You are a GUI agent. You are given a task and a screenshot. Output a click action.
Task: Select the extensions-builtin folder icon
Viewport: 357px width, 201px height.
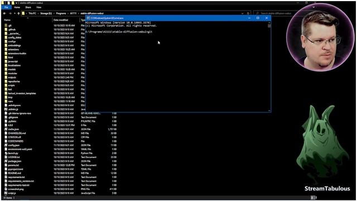pyautogui.click(x=6, y=54)
